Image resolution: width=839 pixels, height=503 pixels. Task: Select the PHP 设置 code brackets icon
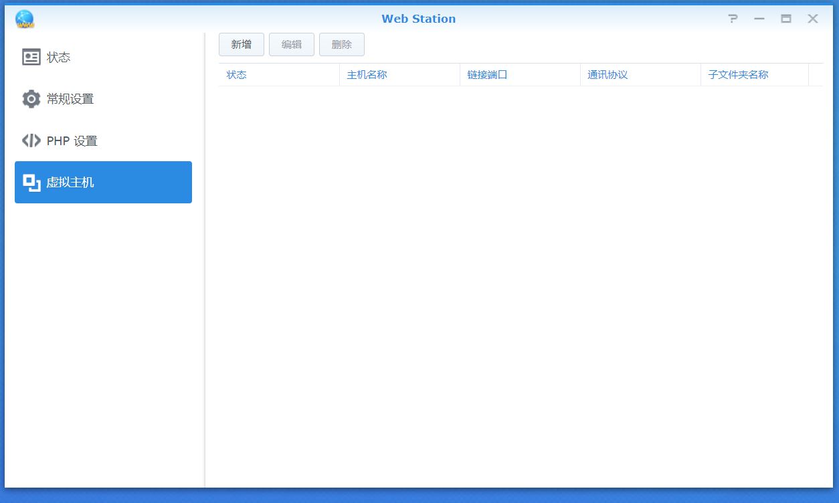(x=31, y=140)
